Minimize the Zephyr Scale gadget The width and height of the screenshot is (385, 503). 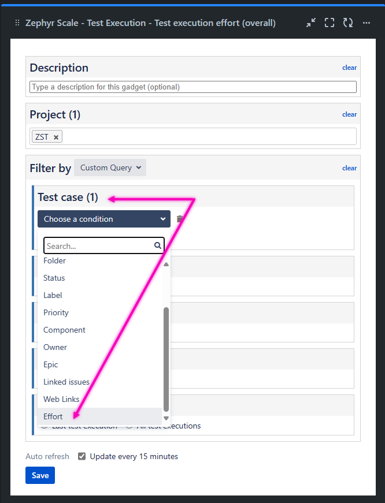tap(311, 23)
